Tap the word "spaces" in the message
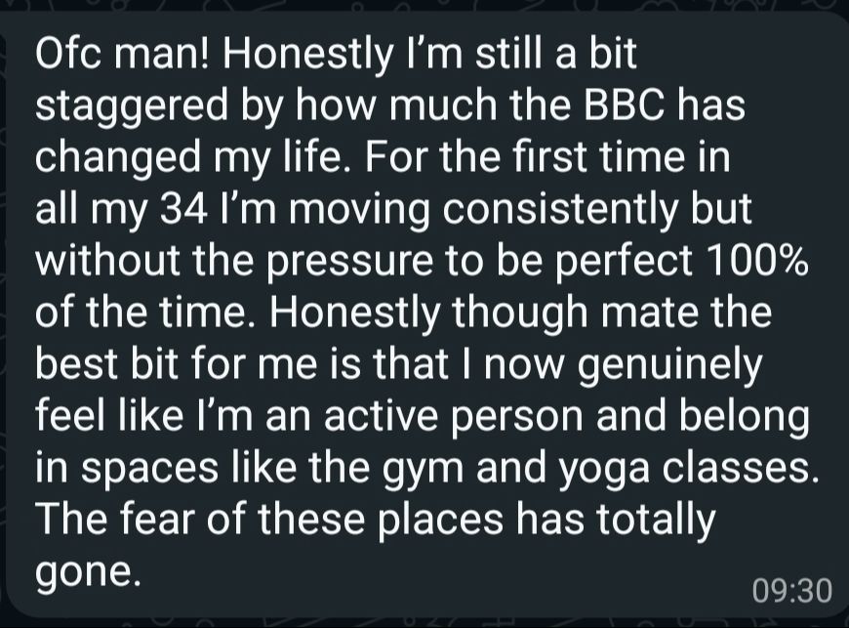Viewport: 849px width, 628px height. click(x=149, y=473)
